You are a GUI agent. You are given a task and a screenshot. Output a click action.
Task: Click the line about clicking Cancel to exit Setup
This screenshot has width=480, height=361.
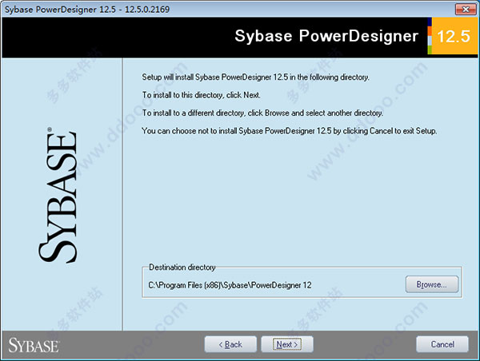(290, 131)
